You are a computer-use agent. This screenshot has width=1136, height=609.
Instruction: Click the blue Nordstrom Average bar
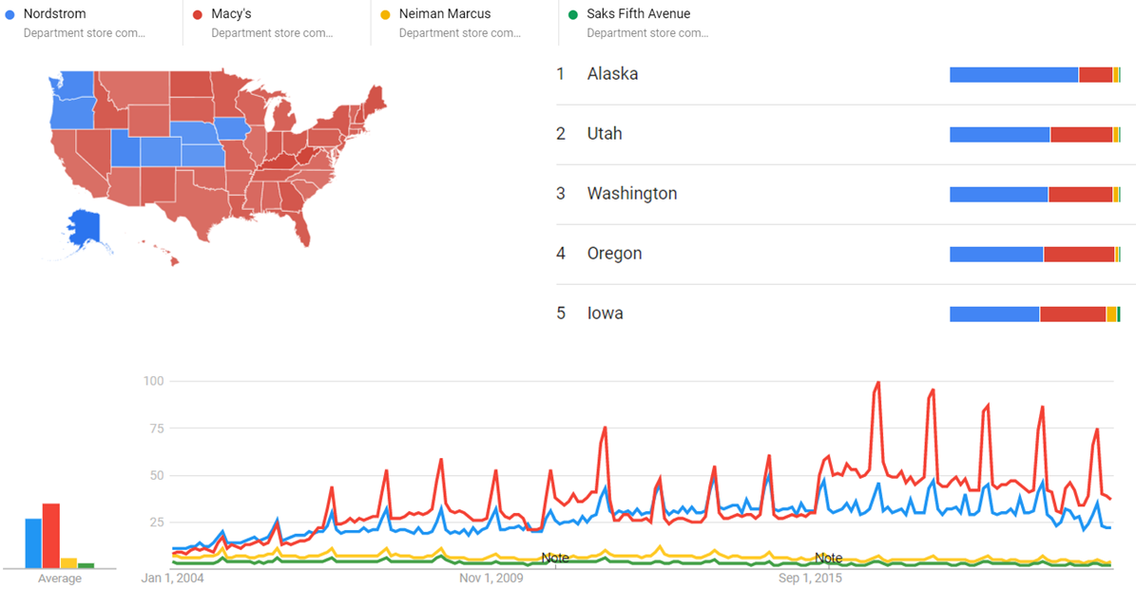click(x=33, y=542)
